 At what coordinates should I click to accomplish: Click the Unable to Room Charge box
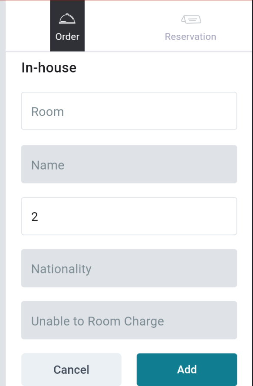(129, 320)
